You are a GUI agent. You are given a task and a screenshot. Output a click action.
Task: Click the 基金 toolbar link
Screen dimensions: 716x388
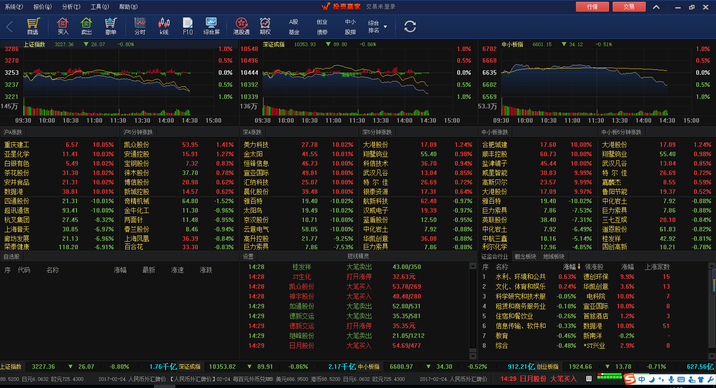[x=294, y=32]
